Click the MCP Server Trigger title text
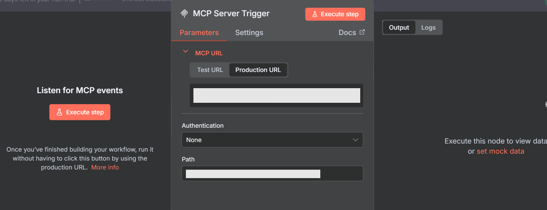This screenshot has height=210, width=547. pos(231,14)
